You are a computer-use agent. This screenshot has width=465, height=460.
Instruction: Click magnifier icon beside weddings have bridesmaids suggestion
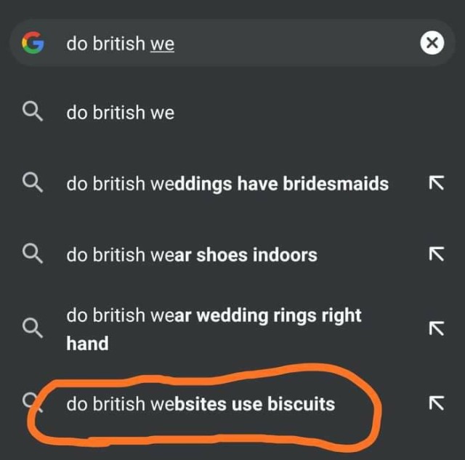tap(32, 184)
